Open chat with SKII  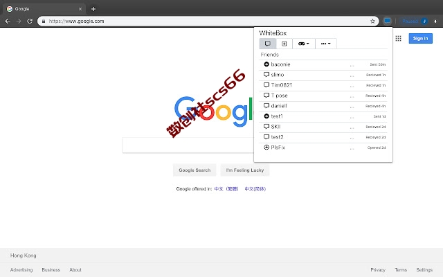pyautogui.click(x=323, y=127)
